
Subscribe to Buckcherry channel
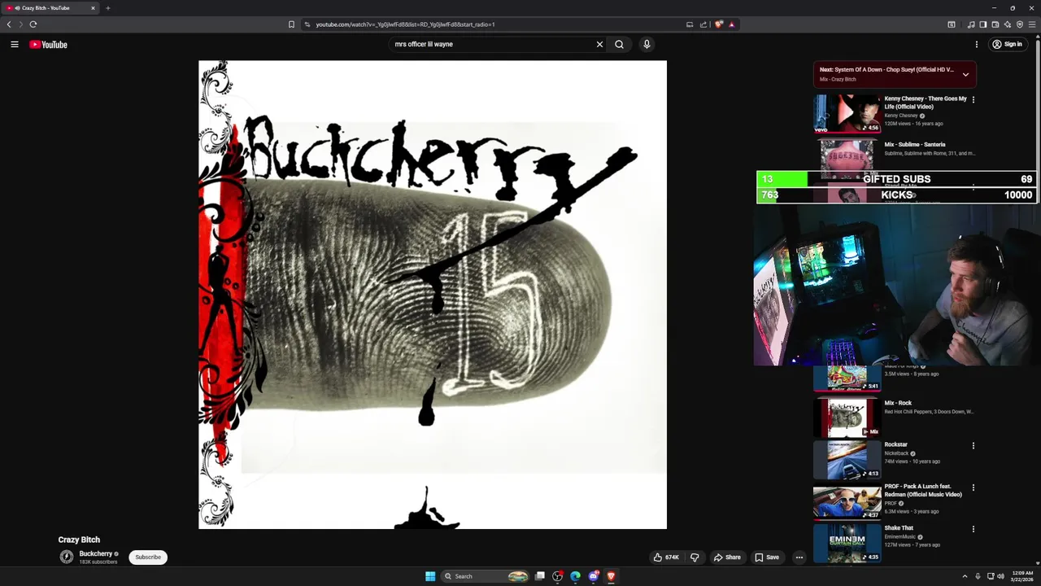[148, 558]
